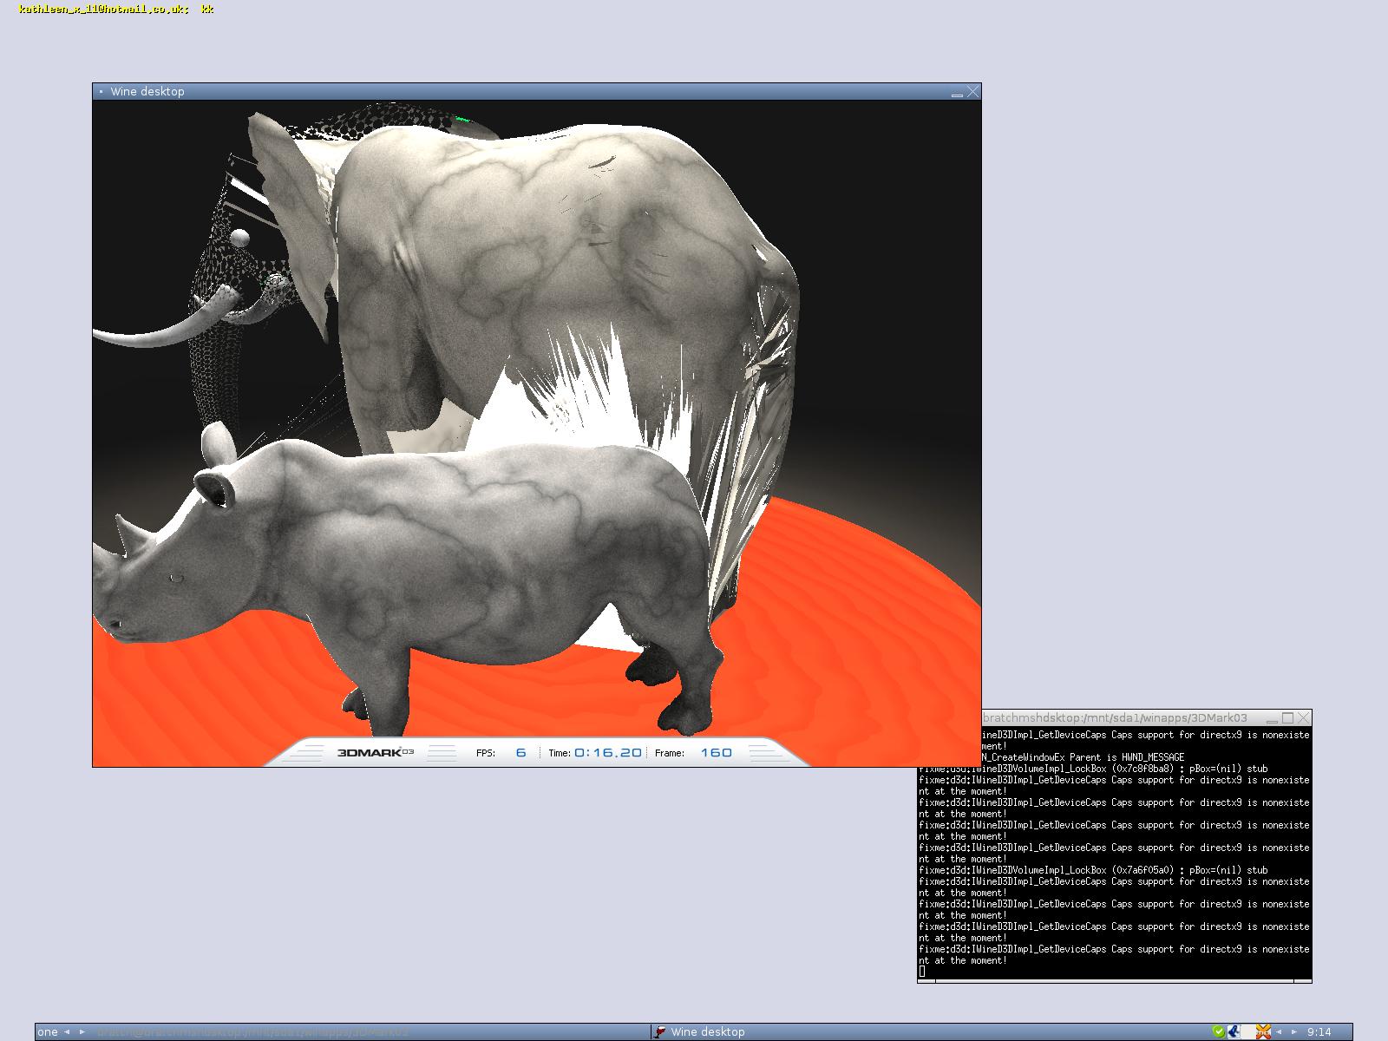This screenshot has height=1041, width=1388.
Task: Click the Time value 0:16.20
Action: click(x=607, y=752)
